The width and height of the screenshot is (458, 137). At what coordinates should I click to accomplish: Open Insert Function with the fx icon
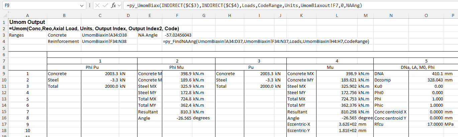tap(114, 5)
